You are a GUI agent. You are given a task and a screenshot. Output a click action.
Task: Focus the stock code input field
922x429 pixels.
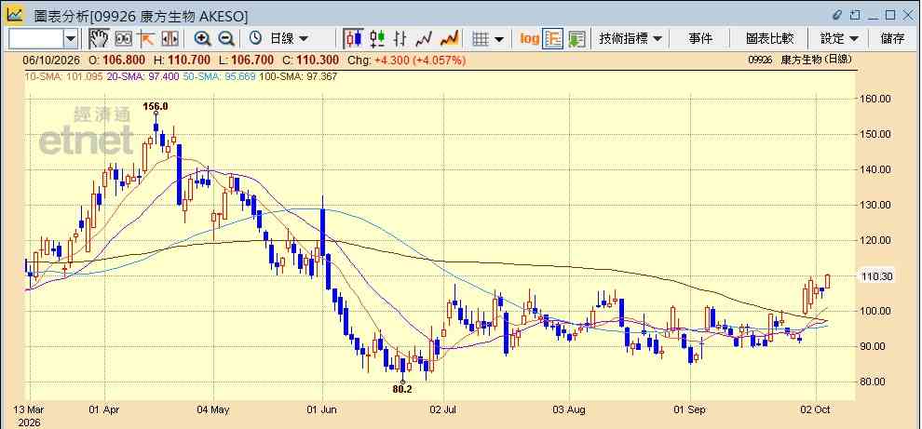[x=36, y=39]
